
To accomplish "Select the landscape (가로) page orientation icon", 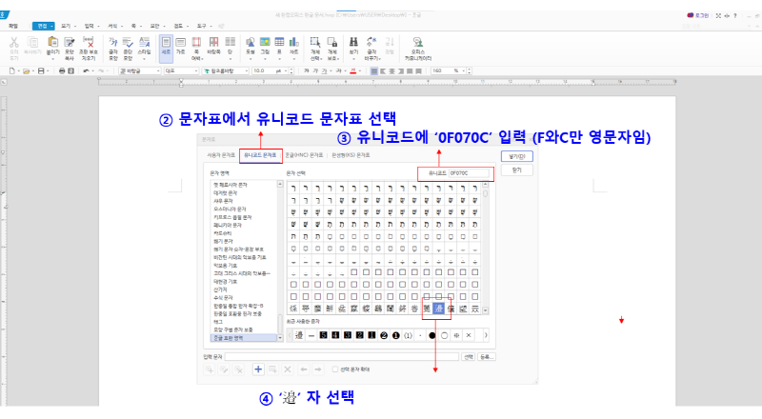I will [181, 42].
